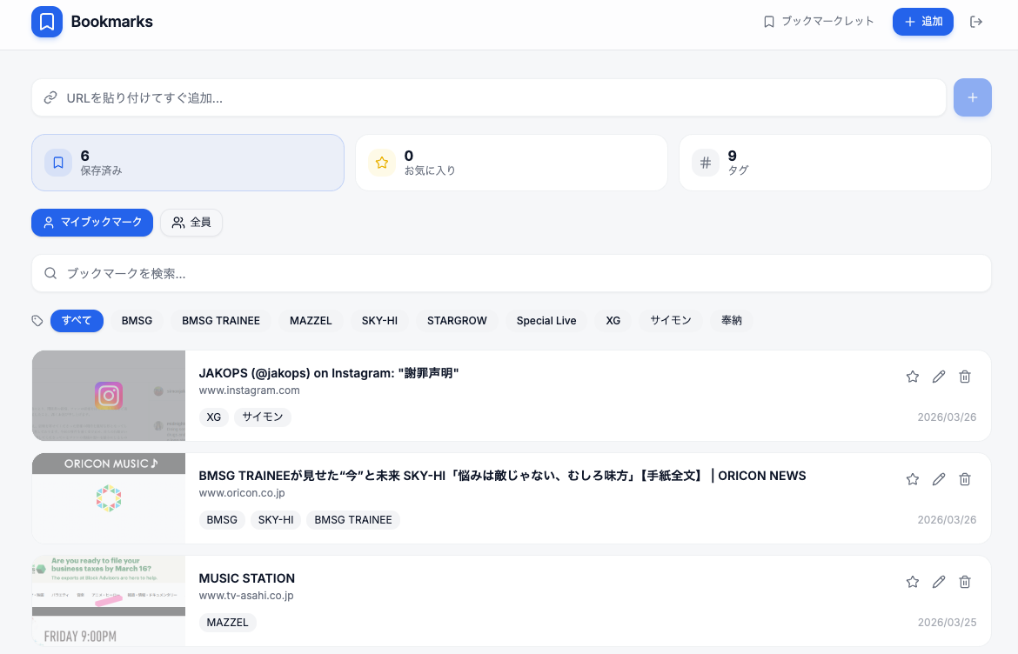This screenshot has height=654, width=1018.
Task: Open the edit pencil on the ORICON NEWS bookmark
Action: pos(939,479)
